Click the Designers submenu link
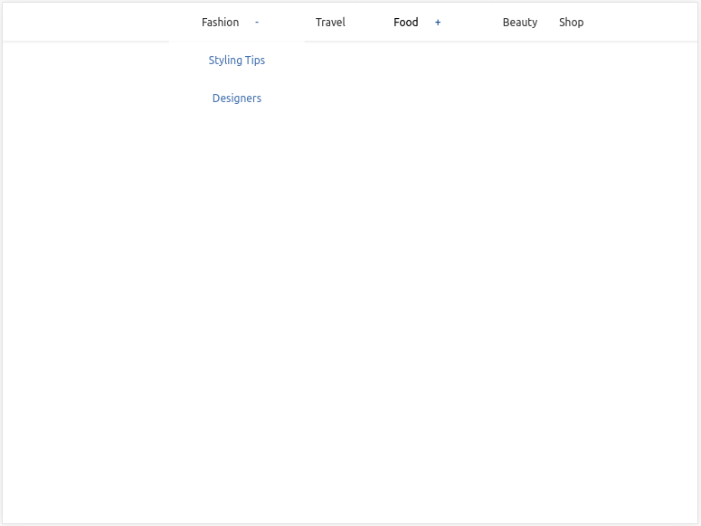The height and width of the screenshot is (526, 701). 236,99
